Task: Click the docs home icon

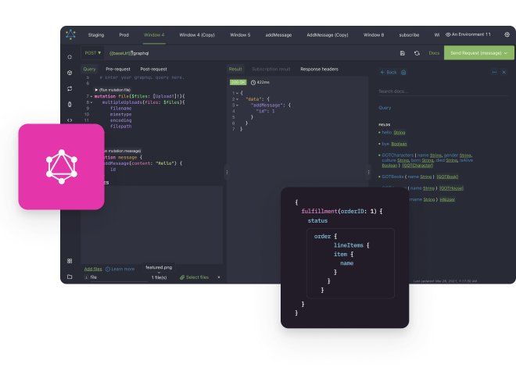Action: tap(403, 72)
